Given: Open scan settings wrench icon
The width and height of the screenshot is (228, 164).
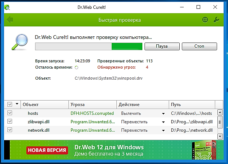Looking at the screenshot, I should pyautogui.click(x=216, y=20).
